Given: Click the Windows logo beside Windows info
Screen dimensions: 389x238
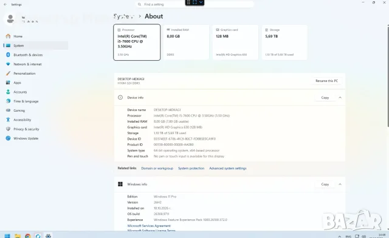Looking at the screenshot, I should tap(120, 184).
